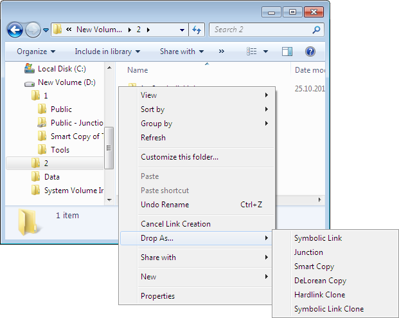
Task: Click the Back navigation arrow button
Action: point(15,30)
